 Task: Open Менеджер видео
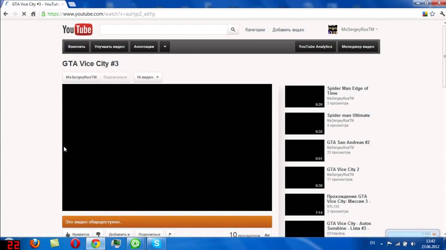click(x=358, y=47)
